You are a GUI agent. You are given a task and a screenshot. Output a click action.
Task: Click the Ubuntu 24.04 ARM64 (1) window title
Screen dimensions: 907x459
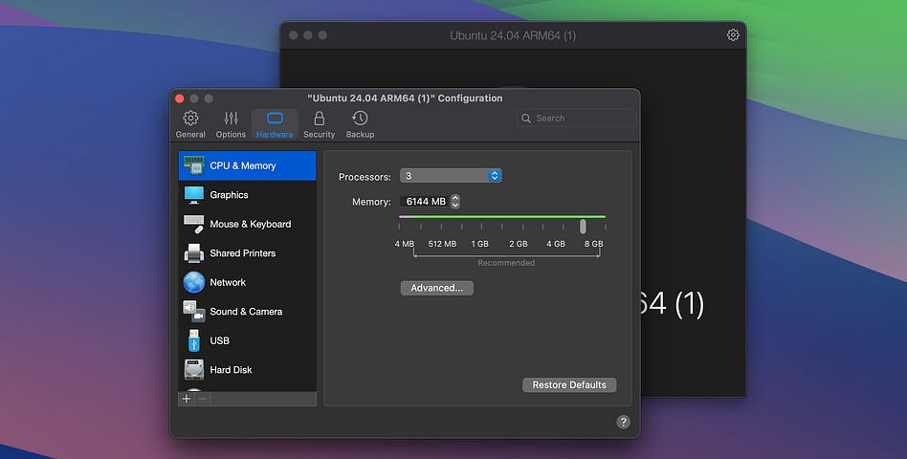[513, 35]
